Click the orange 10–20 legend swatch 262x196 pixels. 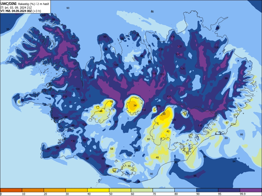click(33, 190)
